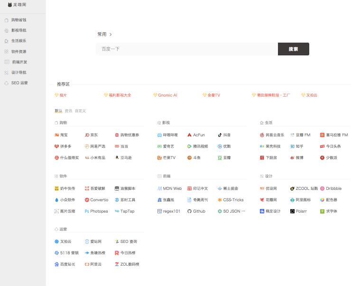Viewport: 351px width, 286px height.
Task: Switch to the 资讯 tab
Action: [68, 111]
